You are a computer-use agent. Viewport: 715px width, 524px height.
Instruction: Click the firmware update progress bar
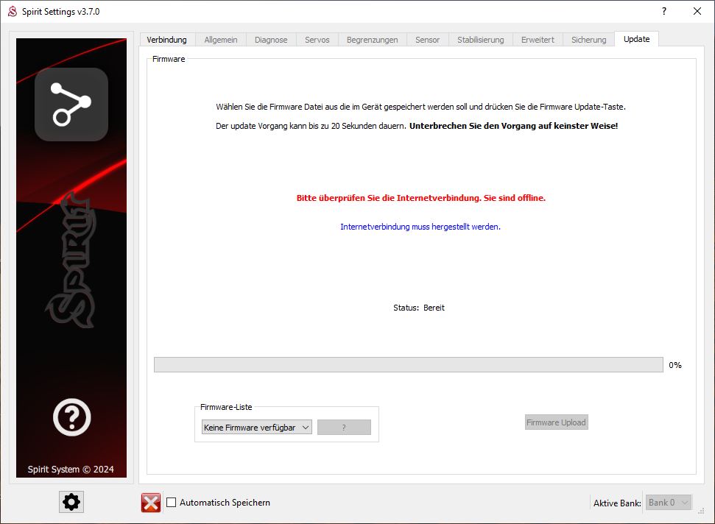click(408, 365)
